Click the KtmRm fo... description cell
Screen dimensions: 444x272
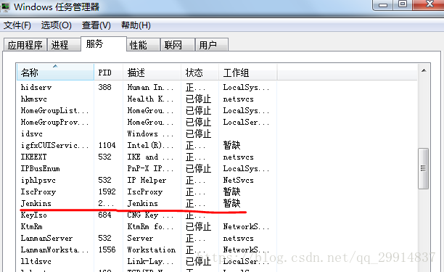(x=150, y=227)
